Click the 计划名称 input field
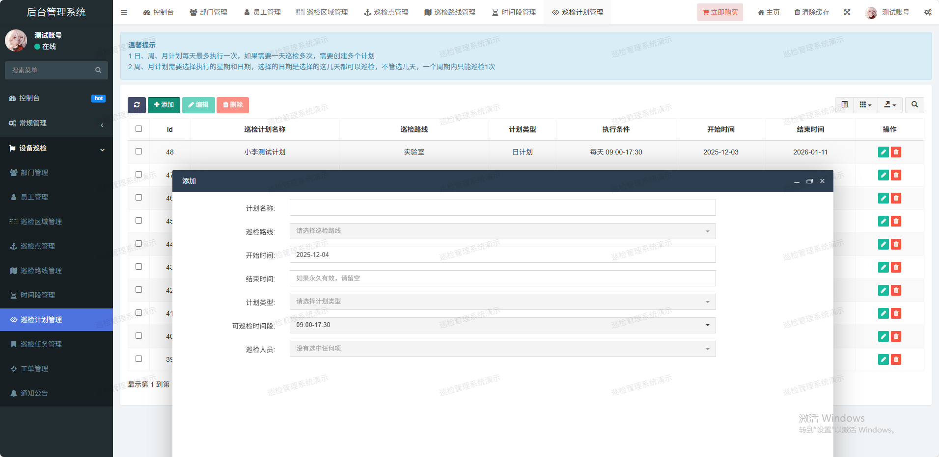Image resolution: width=939 pixels, height=457 pixels. pos(502,208)
